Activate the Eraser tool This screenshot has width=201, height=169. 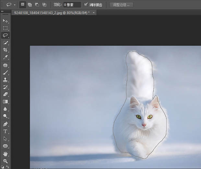pos(5,94)
